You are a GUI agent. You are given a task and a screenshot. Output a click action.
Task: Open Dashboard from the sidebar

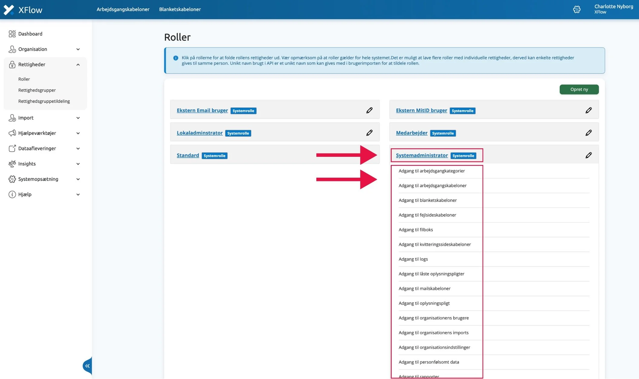[x=30, y=34]
